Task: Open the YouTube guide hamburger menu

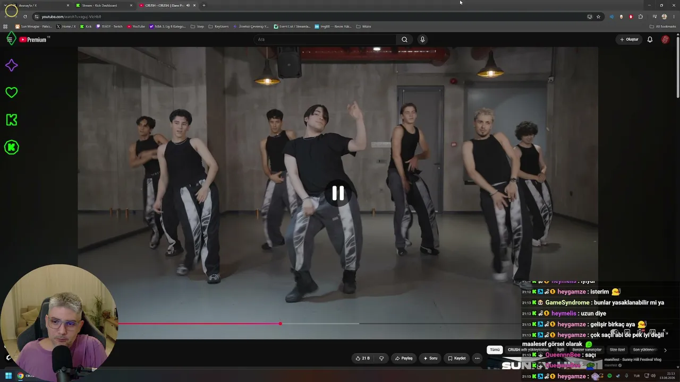Action: tap(10, 39)
